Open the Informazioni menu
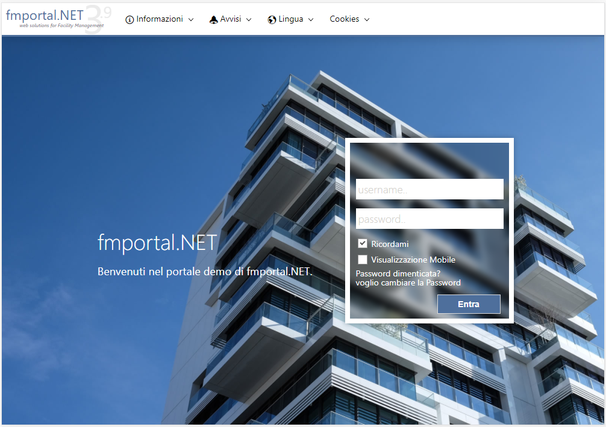The image size is (606, 427). [x=160, y=19]
